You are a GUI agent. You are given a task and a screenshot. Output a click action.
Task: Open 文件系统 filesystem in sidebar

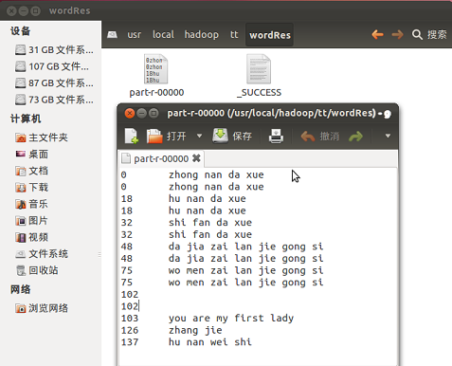pyautogui.click(x=42, y=254)
